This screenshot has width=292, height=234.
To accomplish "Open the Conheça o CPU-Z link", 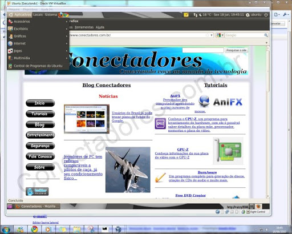I will tap(204, 124).
